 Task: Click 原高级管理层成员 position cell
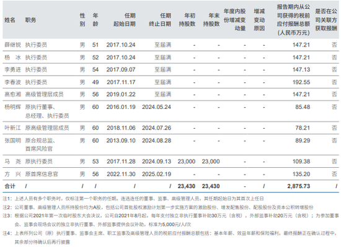[47, 128]
